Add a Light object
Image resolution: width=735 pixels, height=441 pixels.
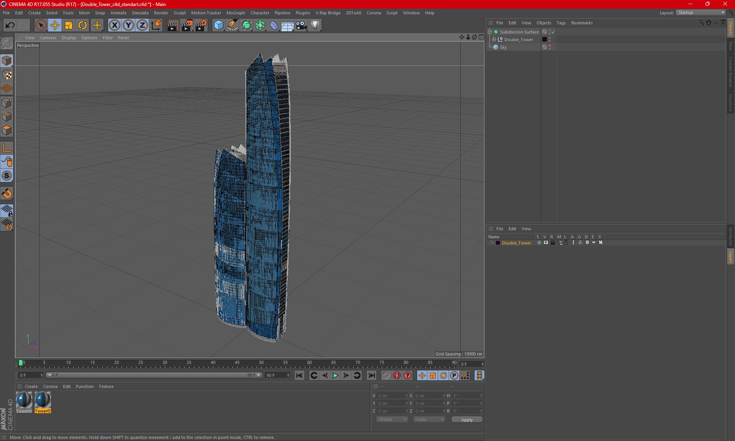tap(315, 25)
